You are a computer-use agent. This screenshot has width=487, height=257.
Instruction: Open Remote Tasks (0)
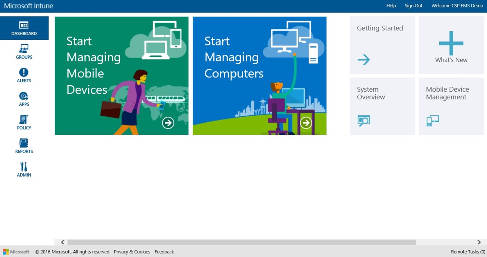[468, 252]
